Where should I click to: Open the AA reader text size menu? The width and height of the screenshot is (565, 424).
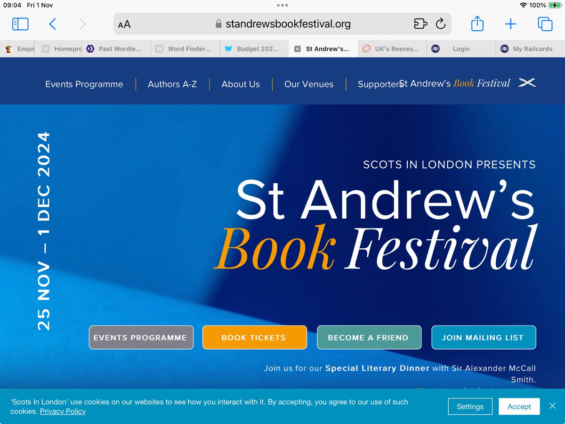click(124, 24)
